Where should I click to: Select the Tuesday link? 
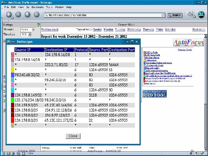pyautogui.click(x=120, y=29)
